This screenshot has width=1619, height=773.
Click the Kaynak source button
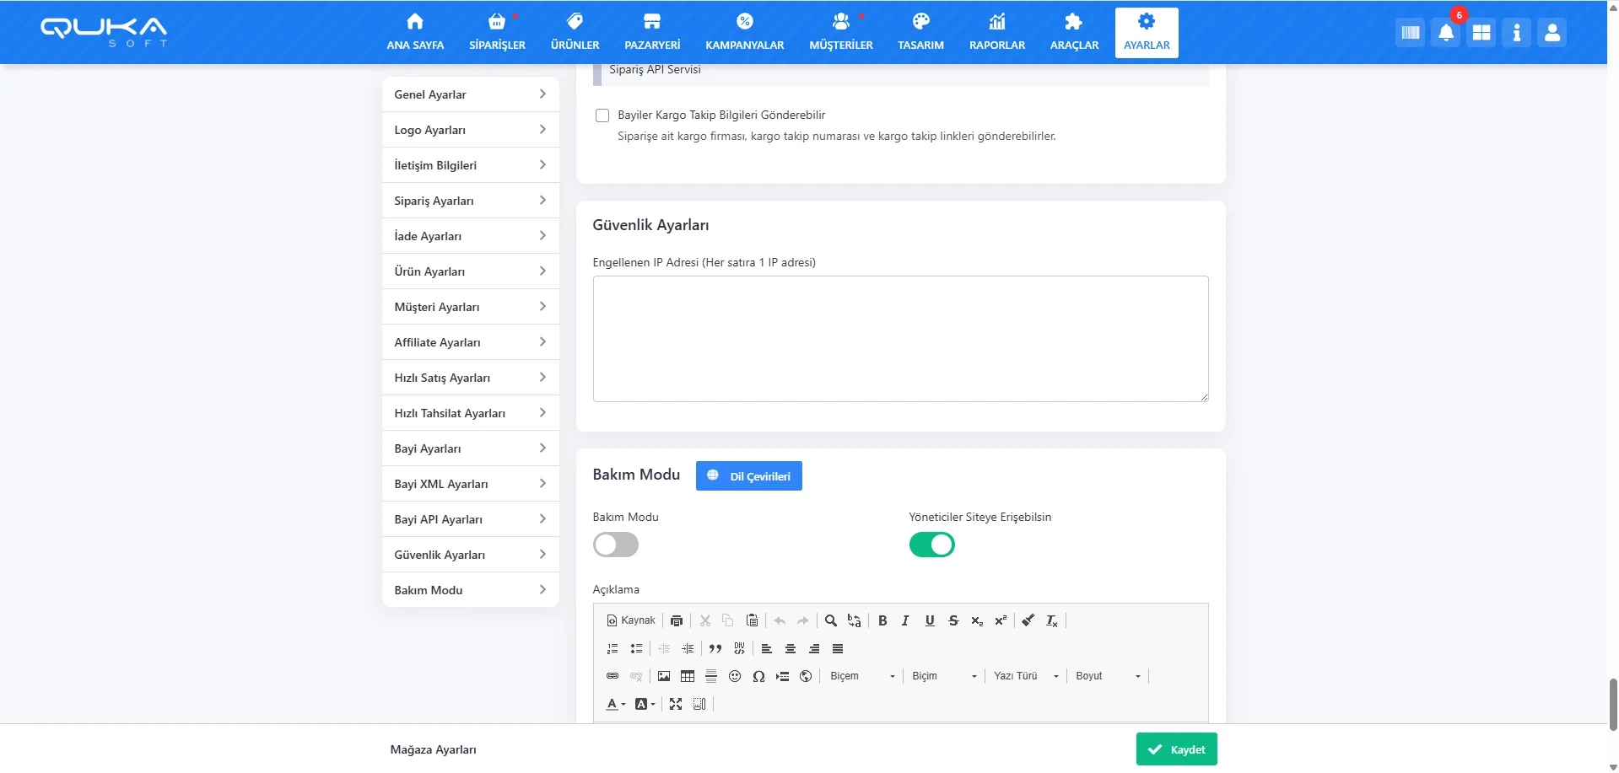pyautogui.click(x=631, y=620)
